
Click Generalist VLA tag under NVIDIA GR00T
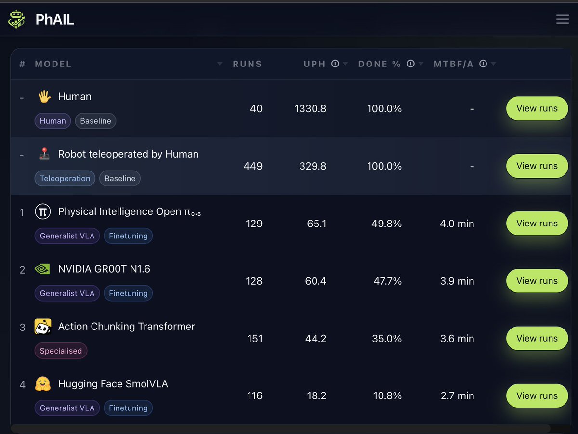tap(67, 293)
